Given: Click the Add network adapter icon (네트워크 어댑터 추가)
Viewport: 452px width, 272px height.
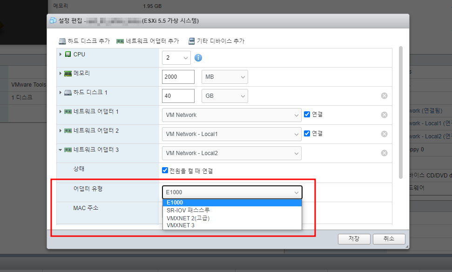Looking at the screenshot, I should [120, 41].
